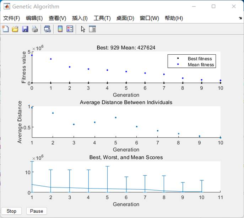This screenshot has width=244, height=218.
Task: Click the New Figure toolbar icon
Action: pos(6,29)
